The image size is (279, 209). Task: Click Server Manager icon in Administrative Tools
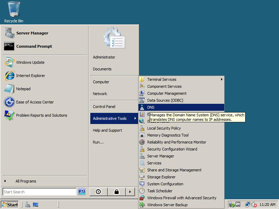tap(142, 156)
